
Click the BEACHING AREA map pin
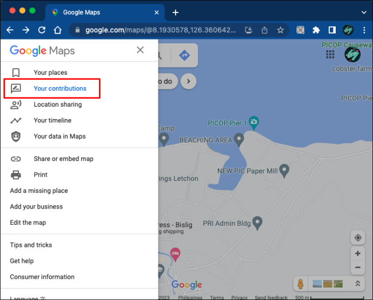click(x=239, y=140)
